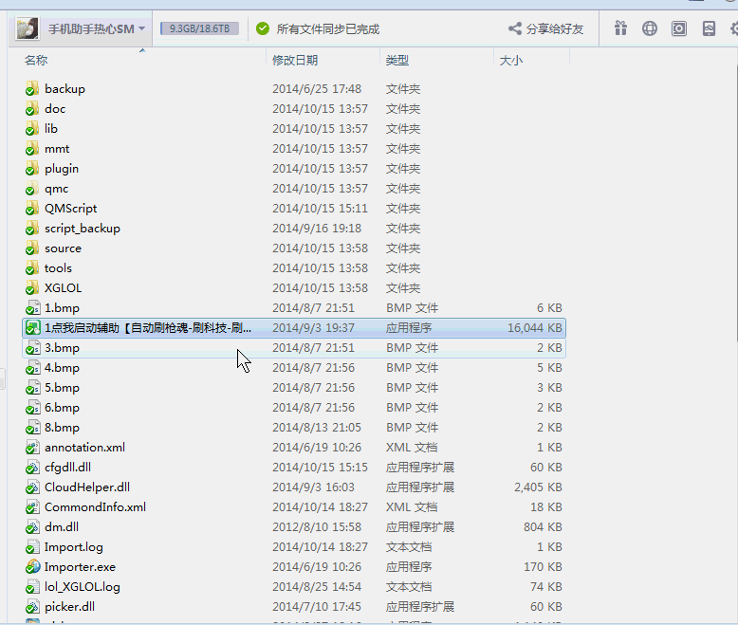Screen dimensions: 738x625
Task: Select the lol_XGLOL.log file name
Action: point(83,587)
